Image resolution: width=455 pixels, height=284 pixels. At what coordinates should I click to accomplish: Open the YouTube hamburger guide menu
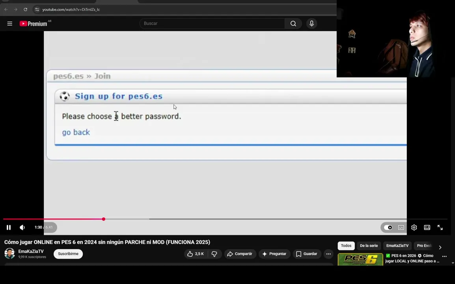(x=9, y=24)
